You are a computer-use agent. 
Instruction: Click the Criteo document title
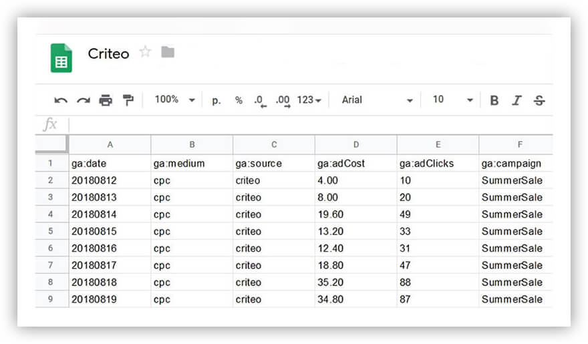pos(108,53)
